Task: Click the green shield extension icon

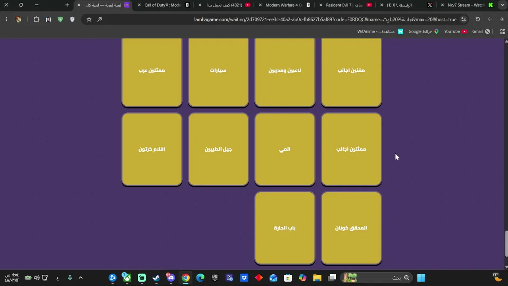Action: [x=60, y=19]
